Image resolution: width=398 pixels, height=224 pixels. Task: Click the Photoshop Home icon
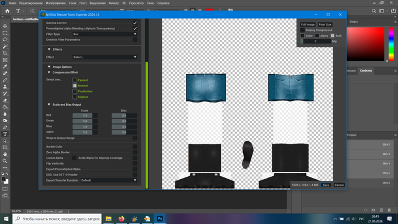7,11
